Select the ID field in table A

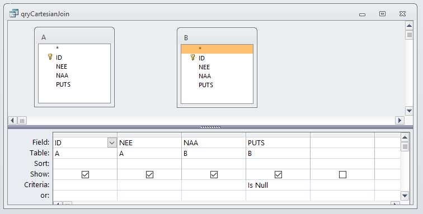coord(74,58)
